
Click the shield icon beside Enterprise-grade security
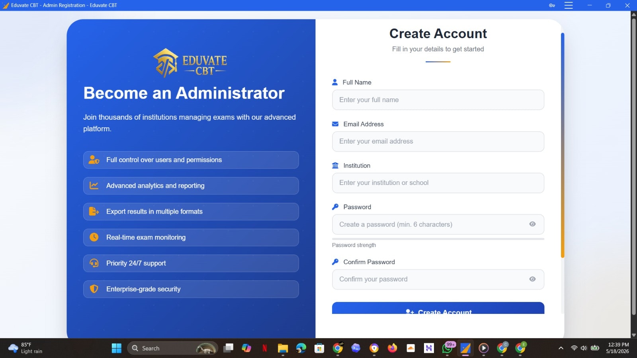[94, 289]
